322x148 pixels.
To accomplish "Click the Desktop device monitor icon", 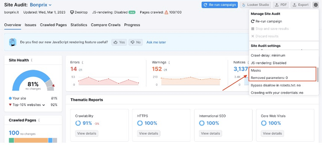I will click(x=72, y=12).
